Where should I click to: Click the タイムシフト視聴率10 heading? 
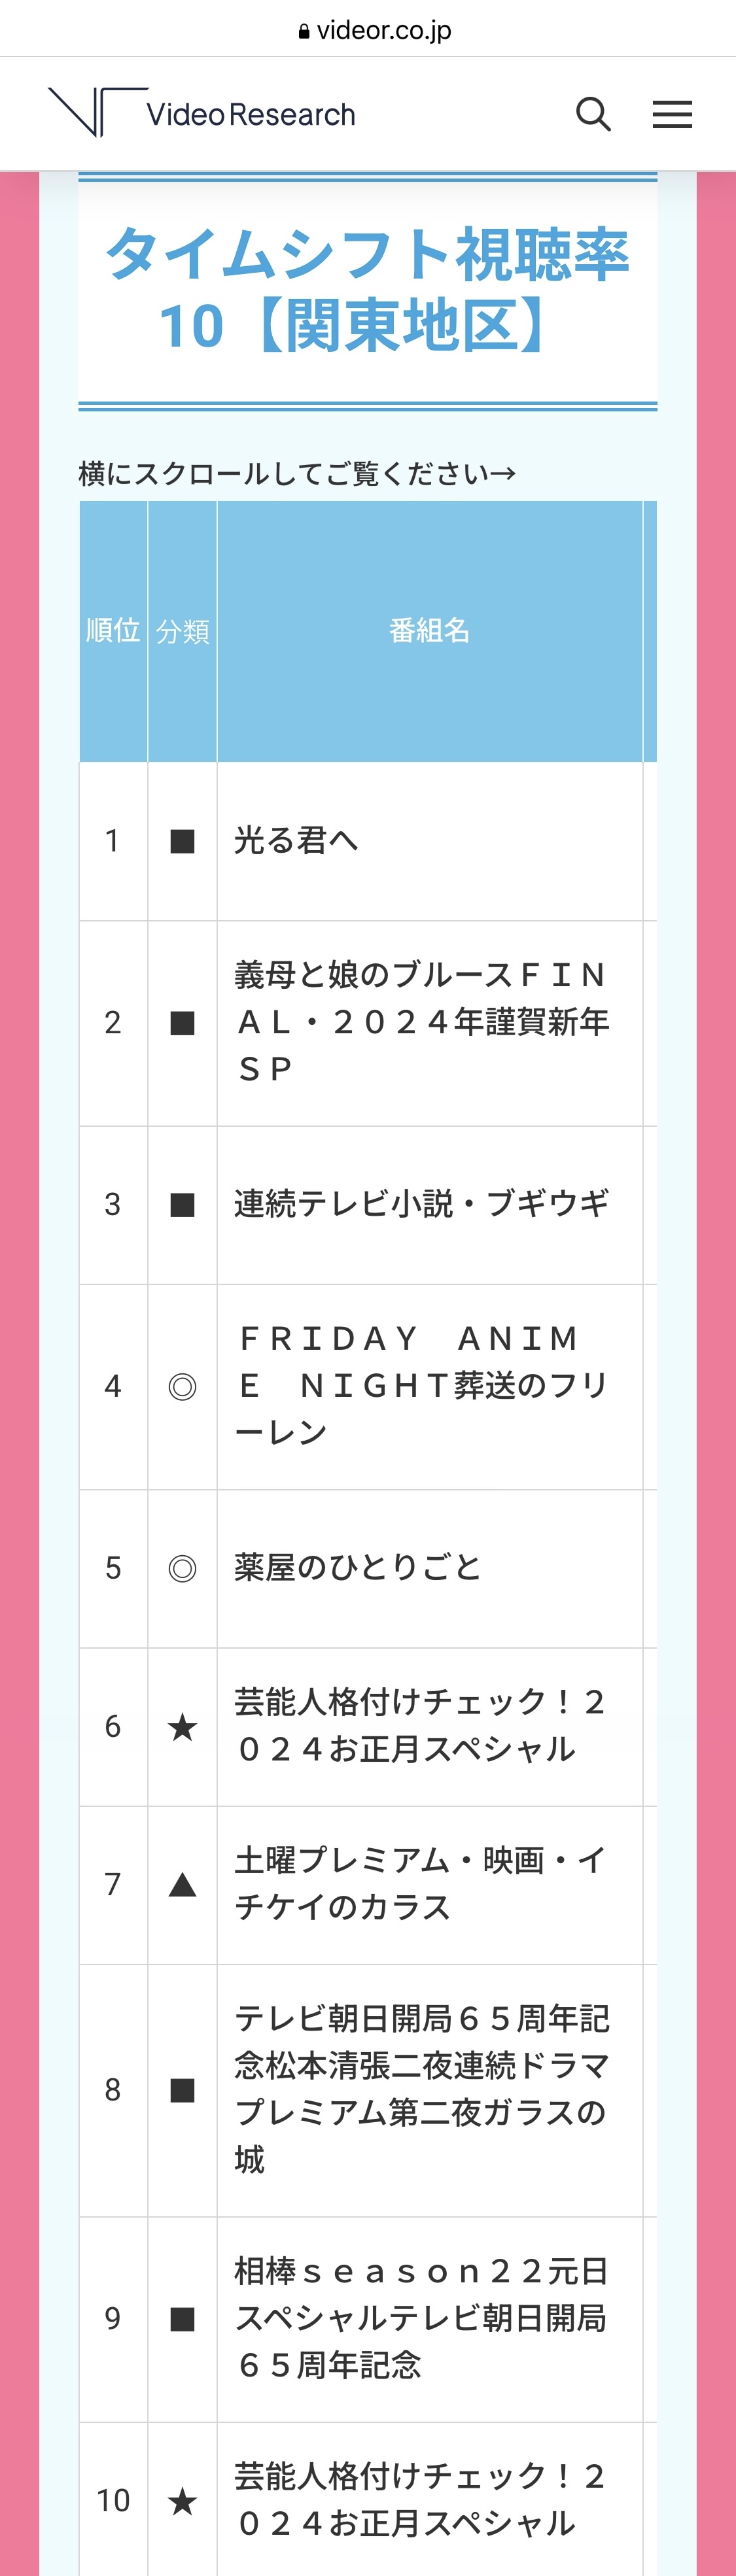coord(367,289)
